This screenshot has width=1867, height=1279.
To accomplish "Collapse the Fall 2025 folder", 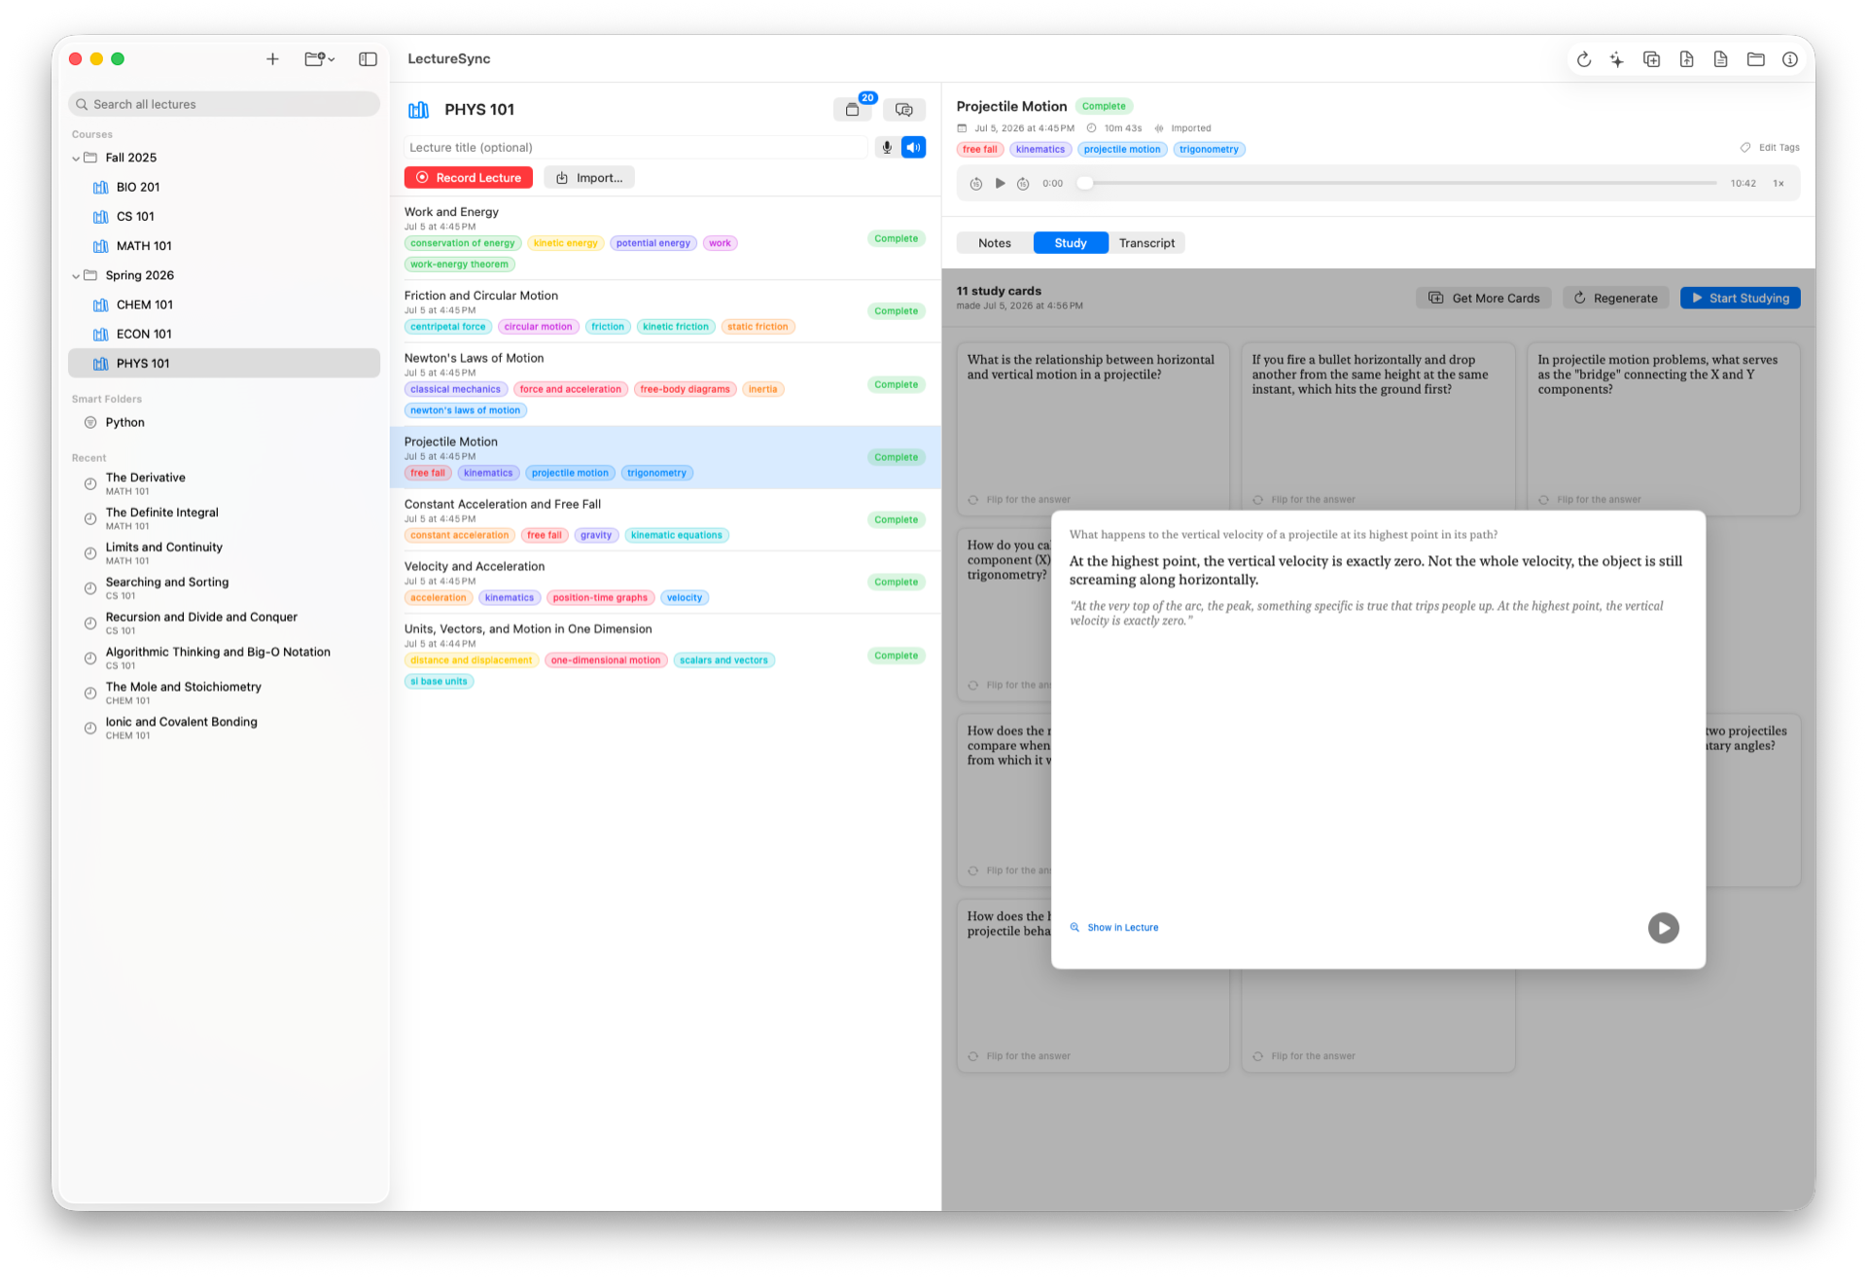I will 76,159.
